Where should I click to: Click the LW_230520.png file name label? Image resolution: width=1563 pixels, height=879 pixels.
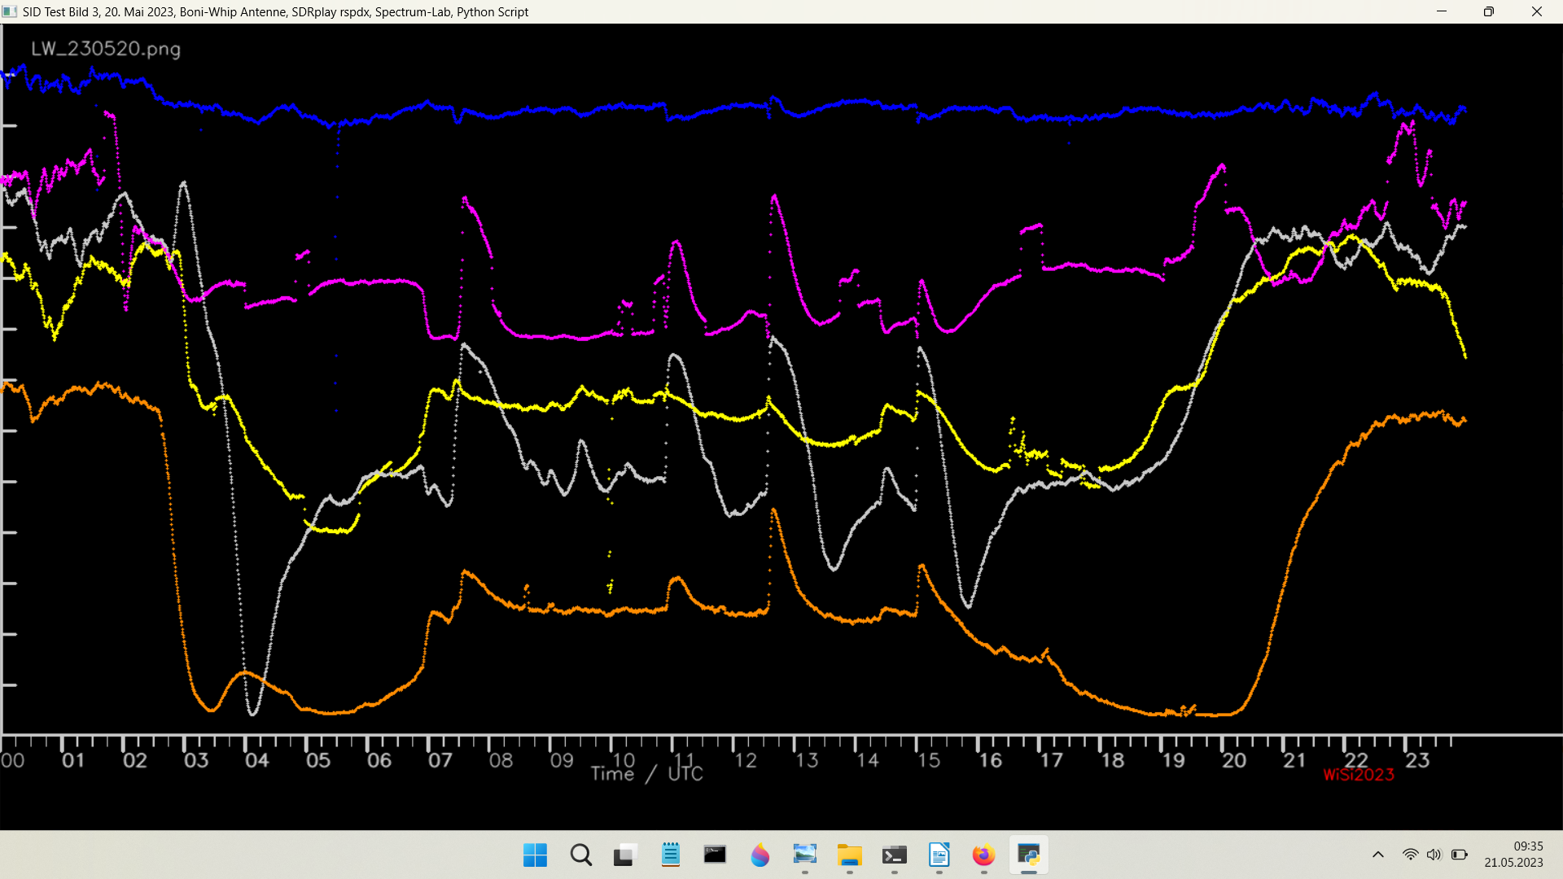coord(106,49)
